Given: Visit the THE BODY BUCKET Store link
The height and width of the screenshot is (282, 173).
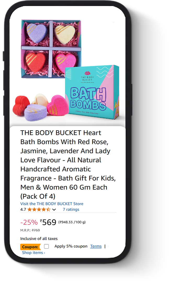Looking at the screenshot, I should [x=52, y=204].
